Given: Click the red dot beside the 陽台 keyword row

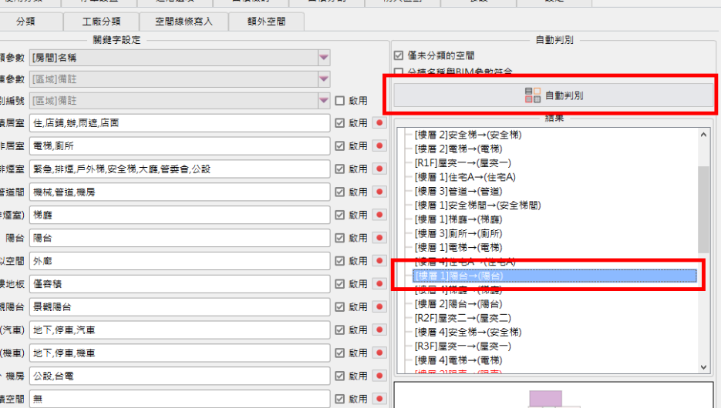Looking at the screenshot, I should pos(379,238).
